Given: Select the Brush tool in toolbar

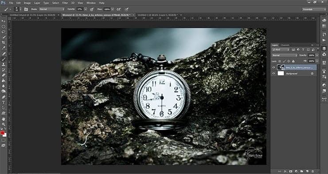Looking at the screenshot, I should (x=4, y=59).
